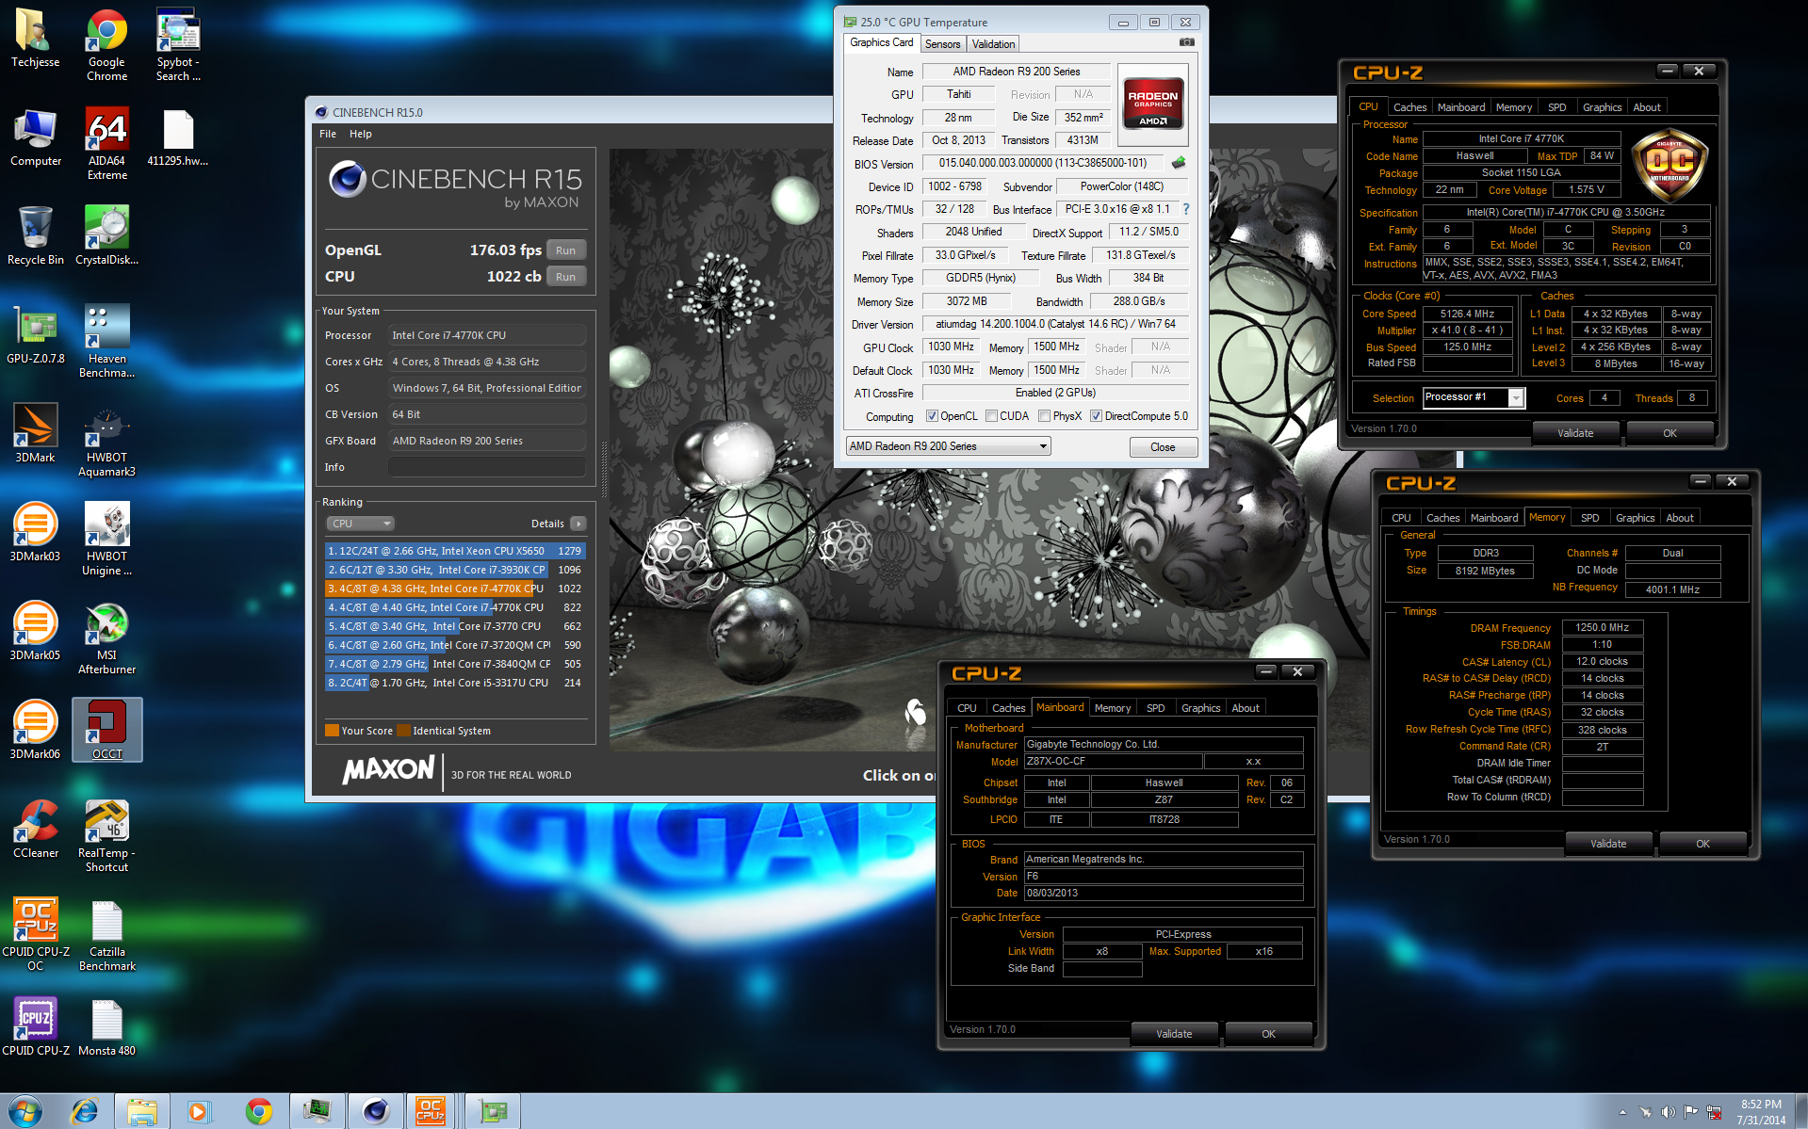1808x1129 pixels.
Task: Select ranking row i5-3317U CPU
Action: 455,683
